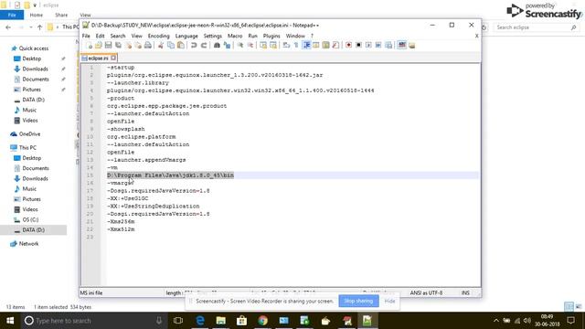The width and height of the screenshot is (585, 329).
Task: Create a new document in Notepad++ toolbar
Action: point(89,45)
